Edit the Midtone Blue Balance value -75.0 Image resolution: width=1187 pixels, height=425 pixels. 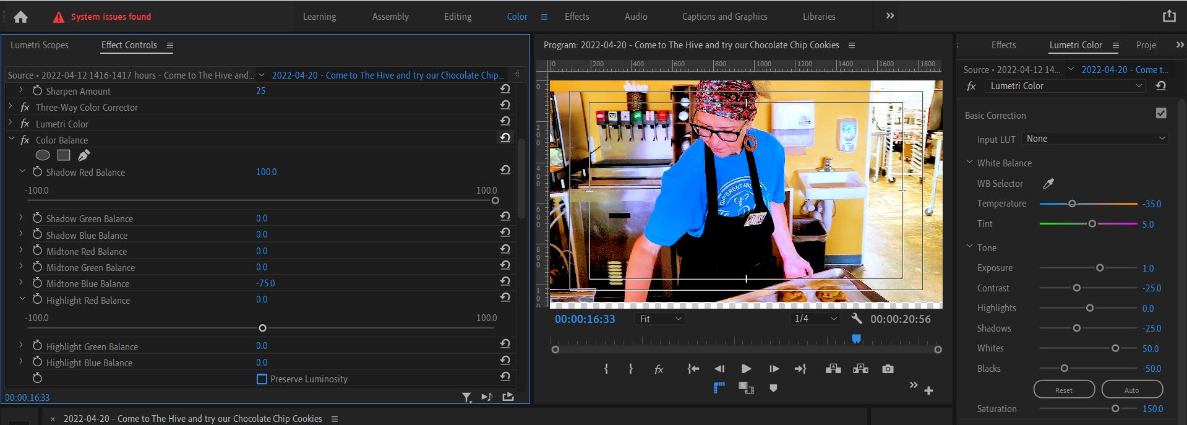(265, 283)
